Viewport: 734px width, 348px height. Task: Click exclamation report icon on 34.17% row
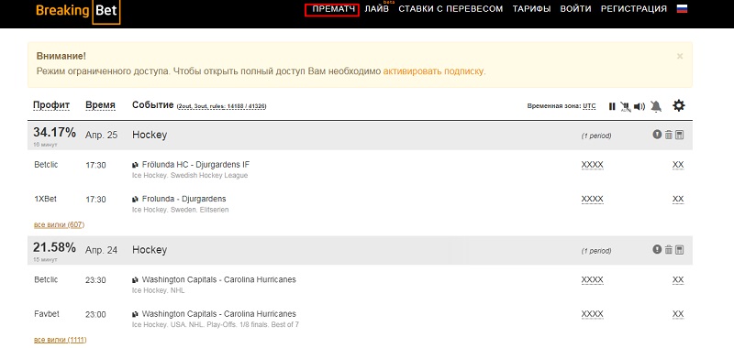tap(657, 135)
